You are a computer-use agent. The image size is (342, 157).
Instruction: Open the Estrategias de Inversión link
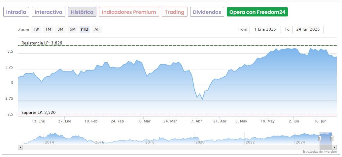319,152
